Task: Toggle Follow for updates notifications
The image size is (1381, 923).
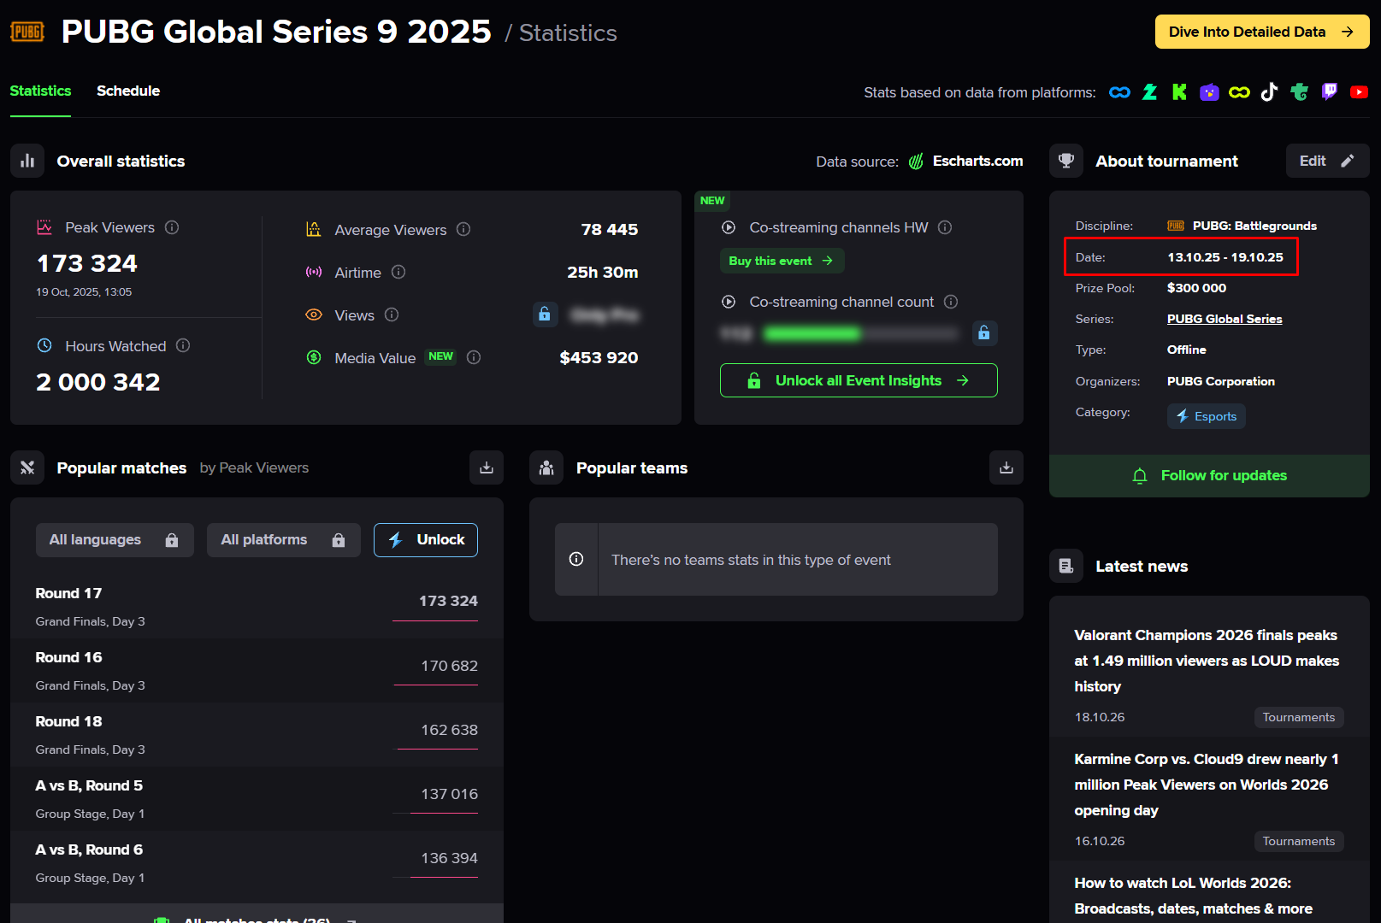Action: [1209, 475]
